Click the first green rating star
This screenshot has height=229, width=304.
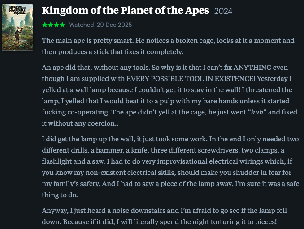coord(44,25)
